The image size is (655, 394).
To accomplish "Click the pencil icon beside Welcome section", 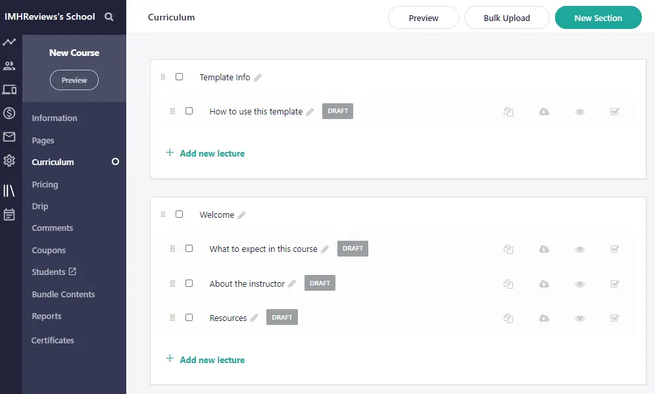I will 241,215.
